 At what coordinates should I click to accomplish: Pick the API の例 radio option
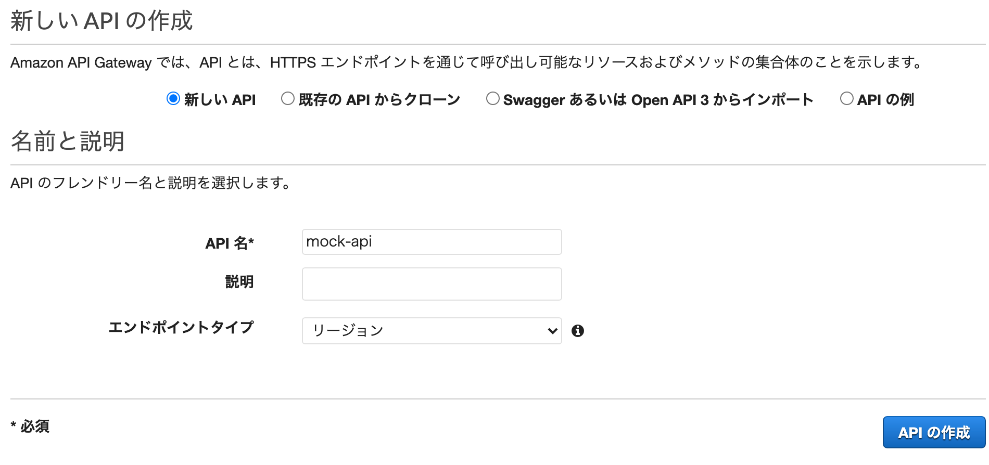tap(847, 98)
